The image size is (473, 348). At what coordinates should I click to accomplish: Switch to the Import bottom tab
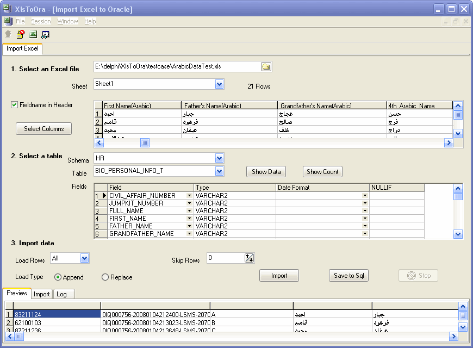point(42,294)
